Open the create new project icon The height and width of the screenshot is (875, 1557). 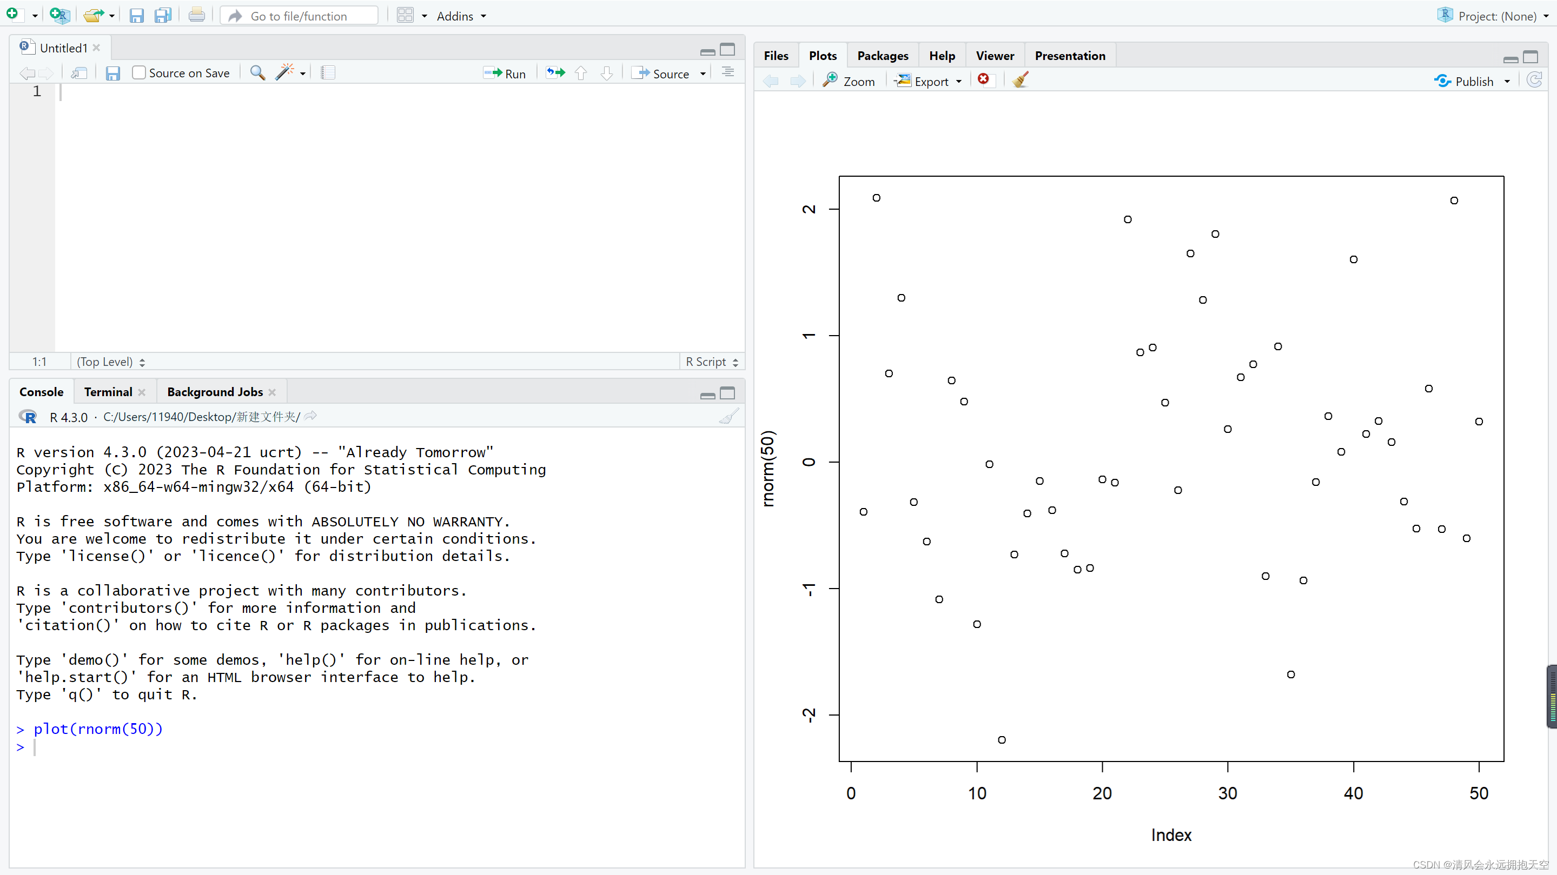pos(59,15)
